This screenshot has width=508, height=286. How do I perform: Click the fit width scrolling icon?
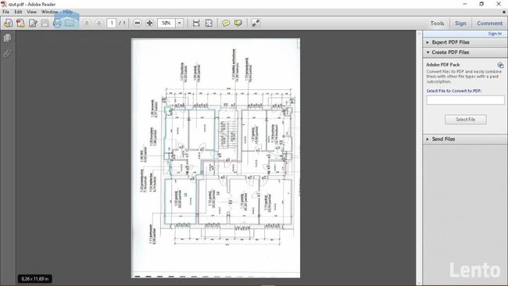pos(196,23)
